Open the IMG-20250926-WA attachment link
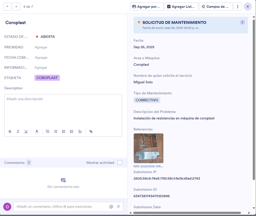The height and width of the screenshot is (216, 256). [148, 166]
